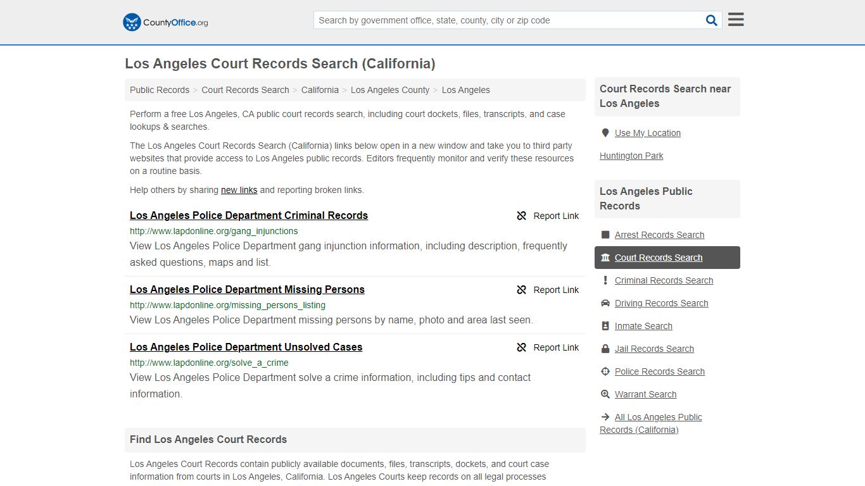The width and height of the screenshot is (865, 486).
Task: Visit lapdonline.org/missing_persons_listing URL
Action: (227, 305)
